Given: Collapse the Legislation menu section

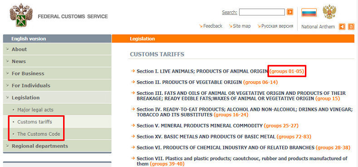Looking at the screenshot, I should (x=57, y=98).
